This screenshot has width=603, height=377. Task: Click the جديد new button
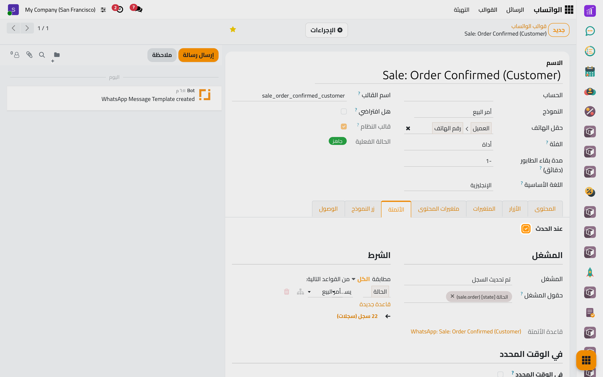(559, 30)
